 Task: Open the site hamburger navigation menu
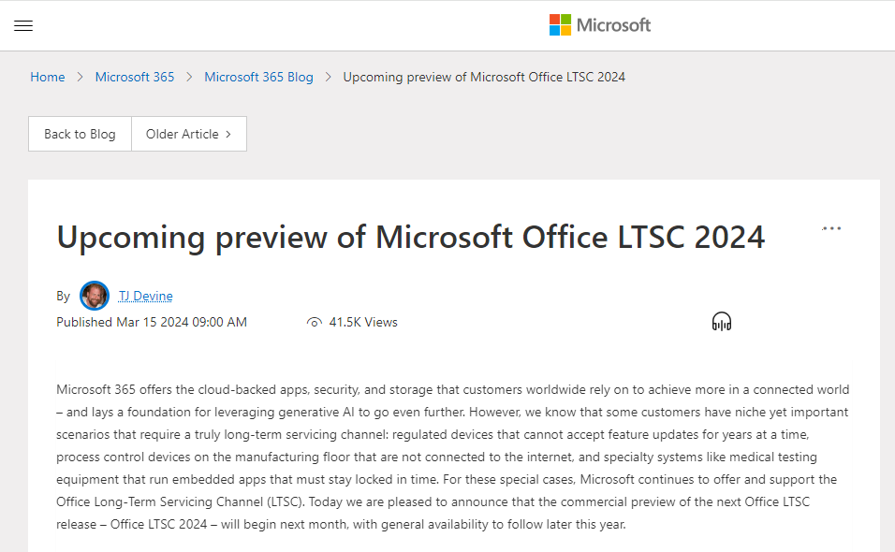click(x=23, y=25)
